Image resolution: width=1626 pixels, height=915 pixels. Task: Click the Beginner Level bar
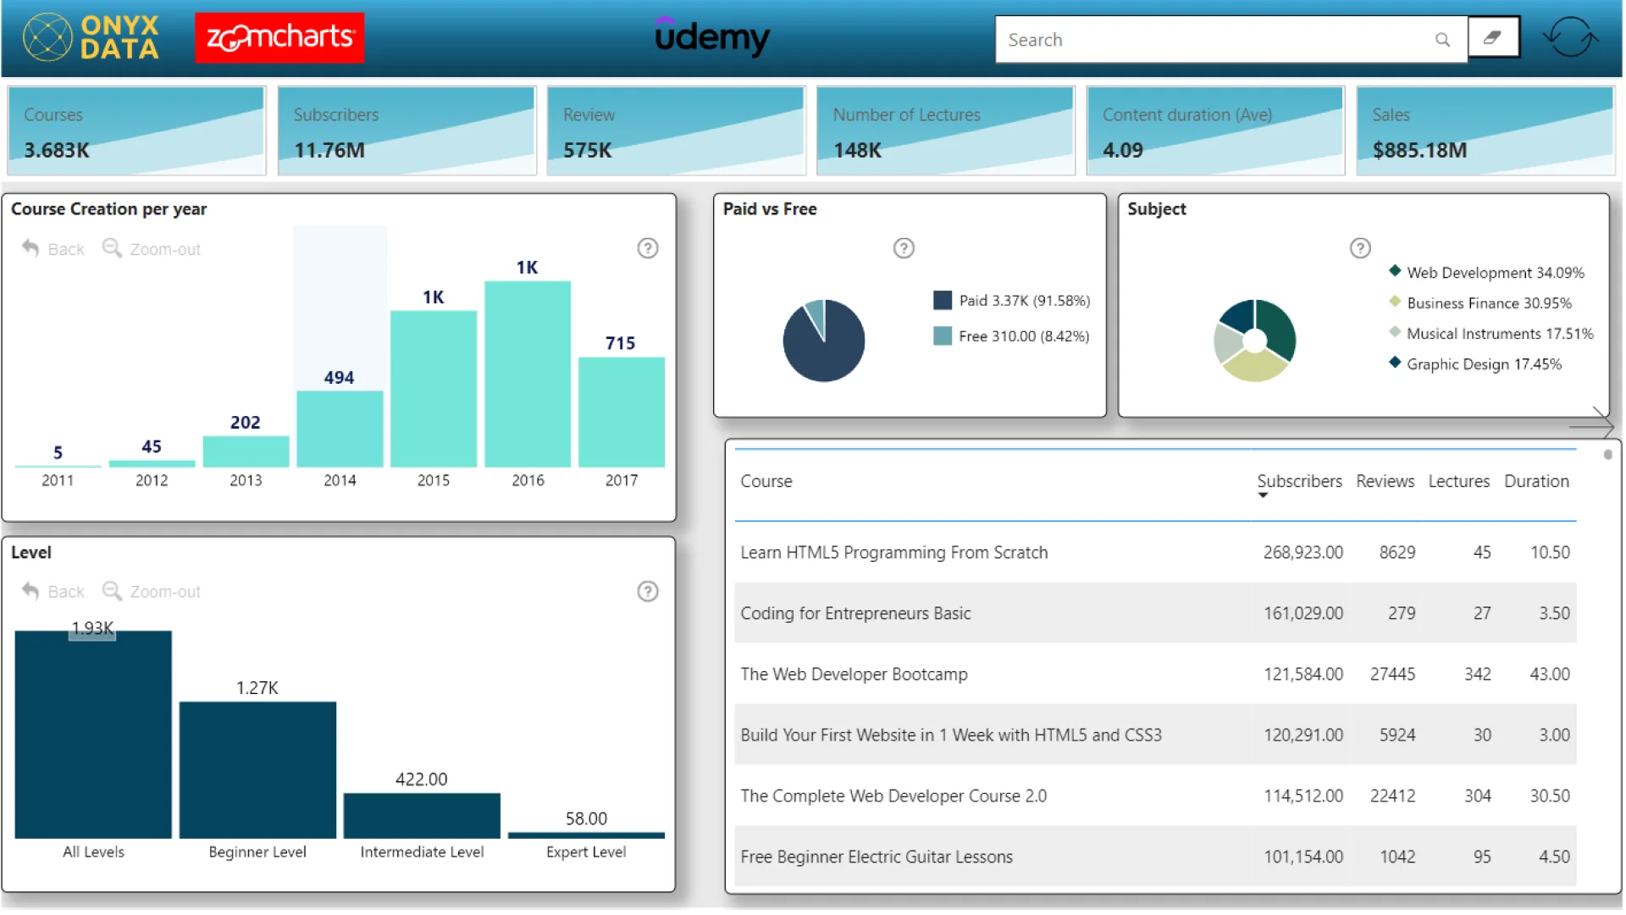(257, 770)
